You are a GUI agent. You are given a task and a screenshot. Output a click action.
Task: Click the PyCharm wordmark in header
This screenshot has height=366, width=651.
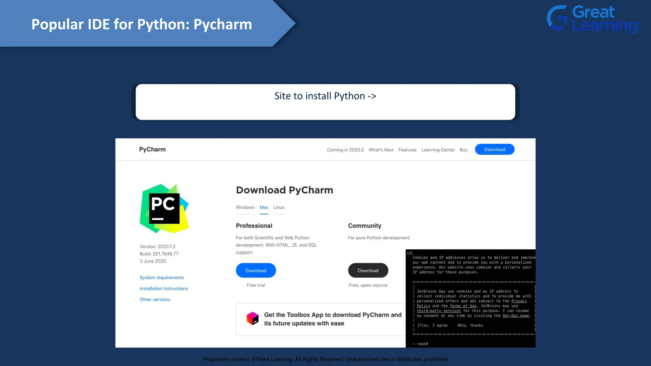pyautogui.click(x=152, y=149)
